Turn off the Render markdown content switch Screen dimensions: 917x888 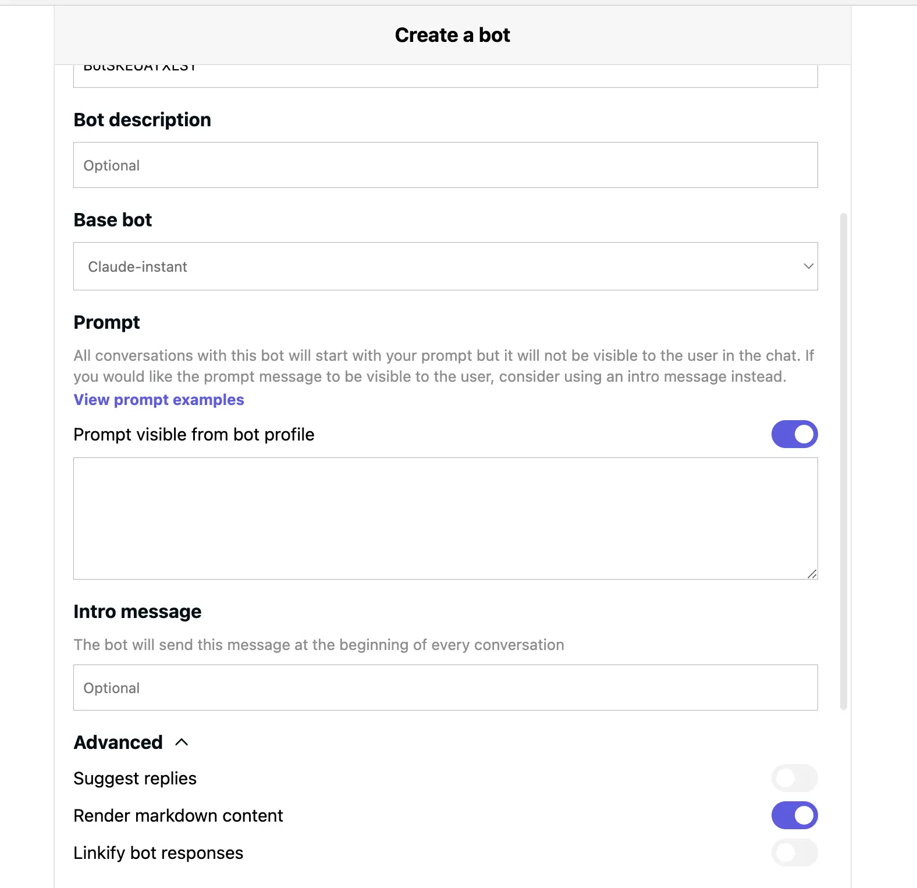click(x=794, y=815)
